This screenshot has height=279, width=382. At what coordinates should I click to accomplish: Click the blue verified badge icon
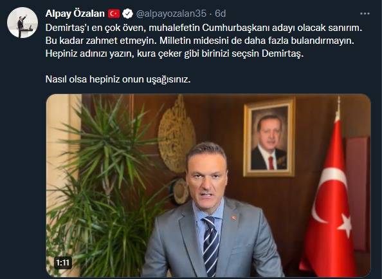(x=127, y=14)
